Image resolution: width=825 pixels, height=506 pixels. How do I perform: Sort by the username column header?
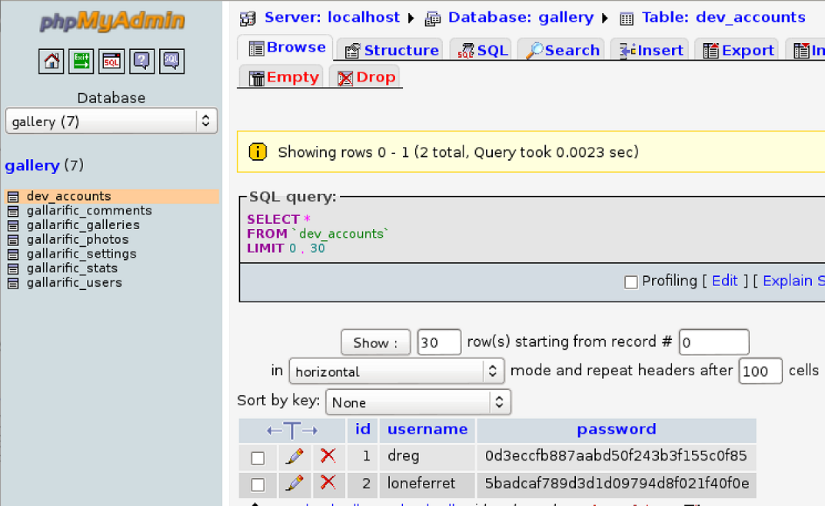(427, 429)
